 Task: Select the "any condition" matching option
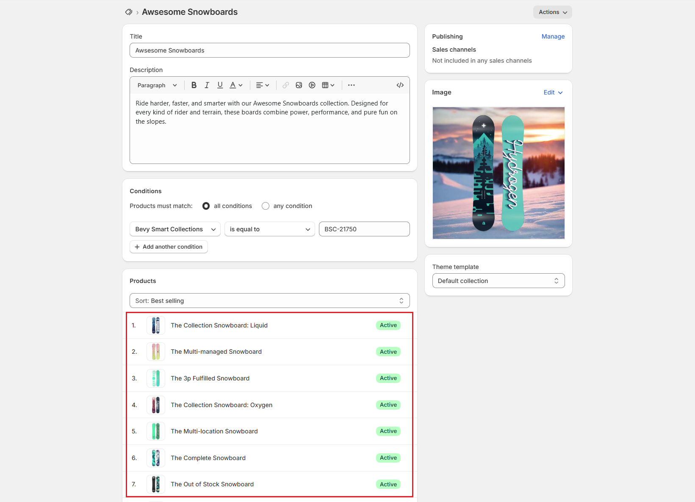pos(266,206)
